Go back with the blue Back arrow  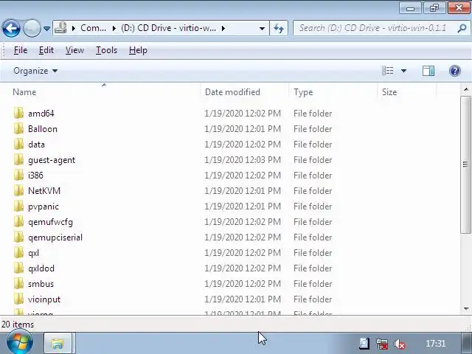tap(12, 28)
